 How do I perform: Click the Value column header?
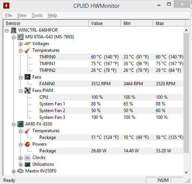click(105, 23)
